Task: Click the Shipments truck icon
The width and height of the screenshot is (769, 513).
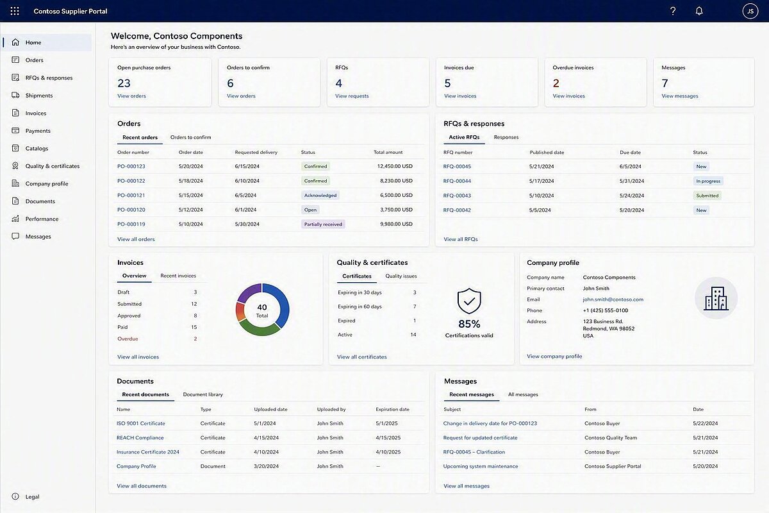Action: click(15, 96)
